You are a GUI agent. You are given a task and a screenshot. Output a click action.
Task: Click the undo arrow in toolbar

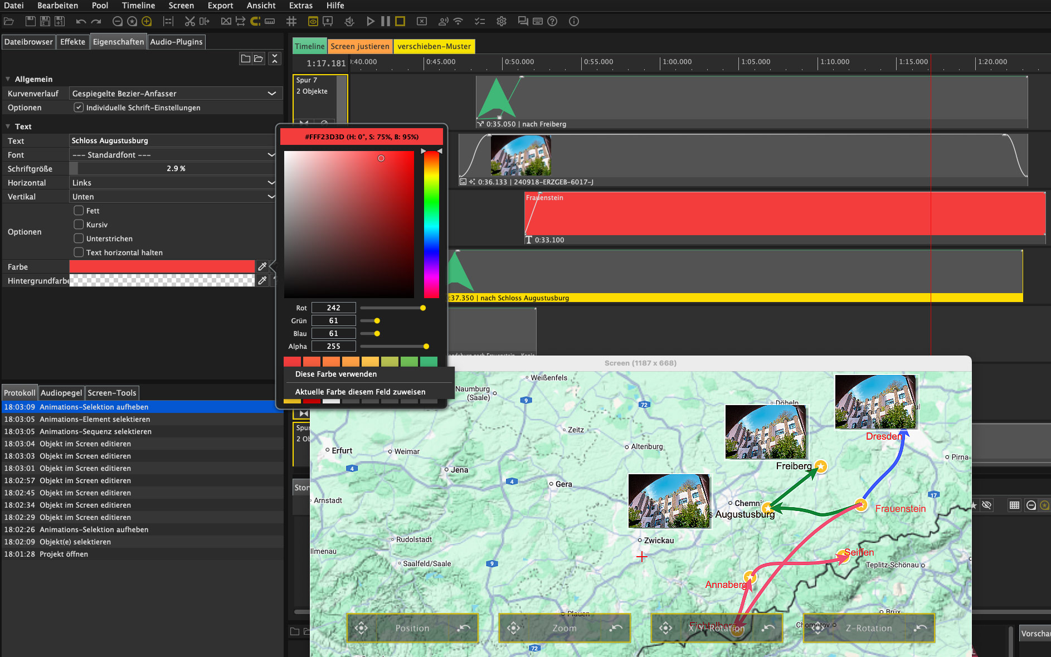[x=81, y=21]
